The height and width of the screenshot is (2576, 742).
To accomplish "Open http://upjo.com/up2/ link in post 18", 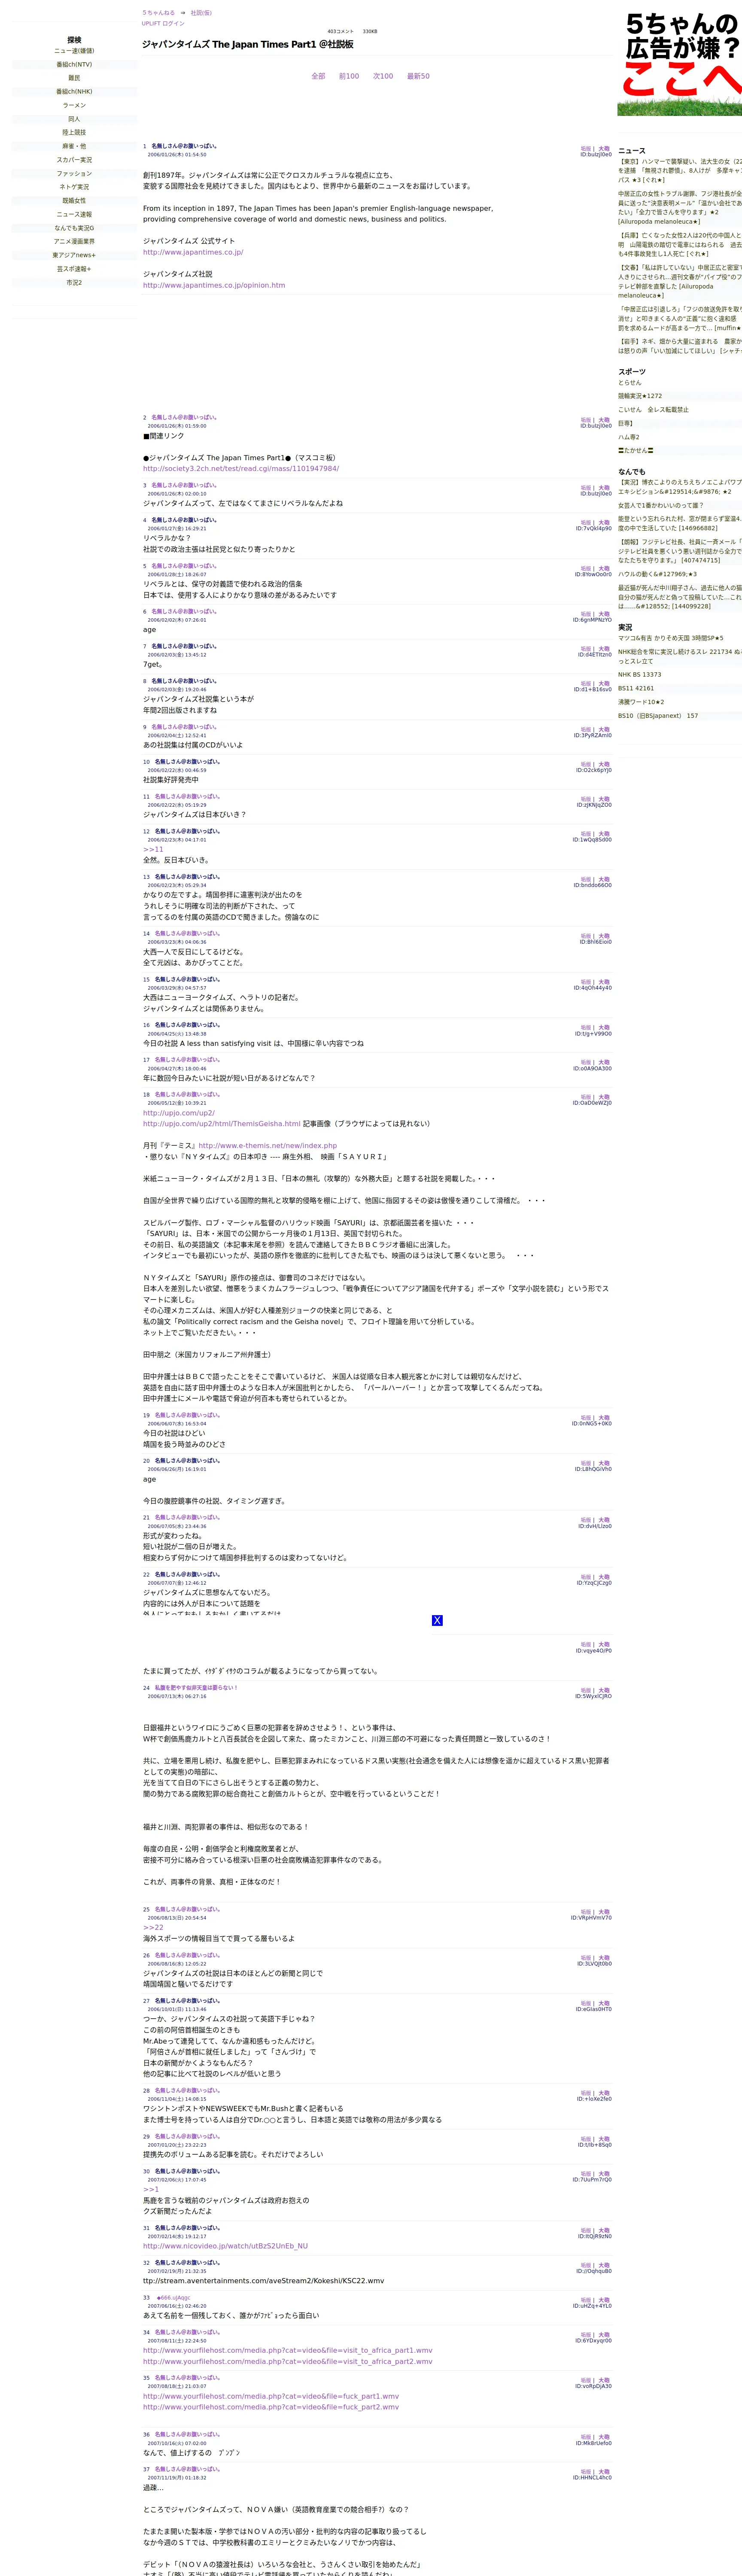I will (179, 1112).
